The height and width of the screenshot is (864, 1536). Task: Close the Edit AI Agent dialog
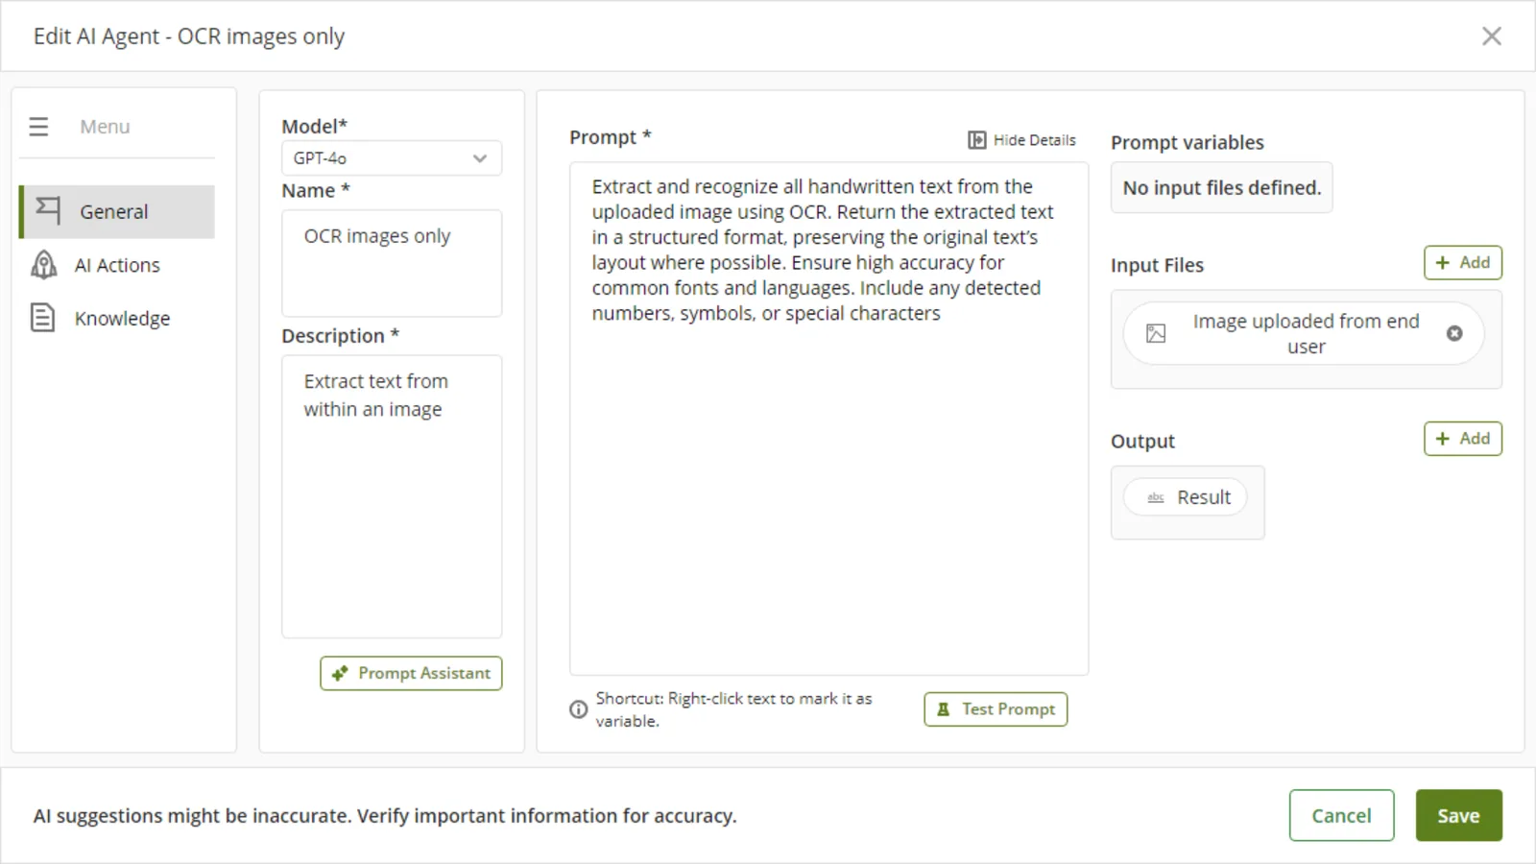(1491, 36)
